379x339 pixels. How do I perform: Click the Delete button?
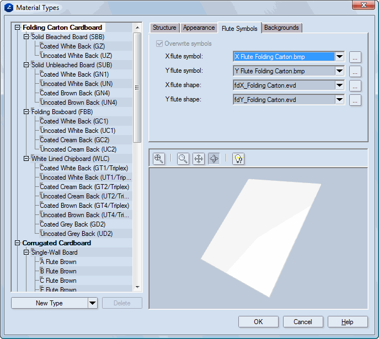122,303
